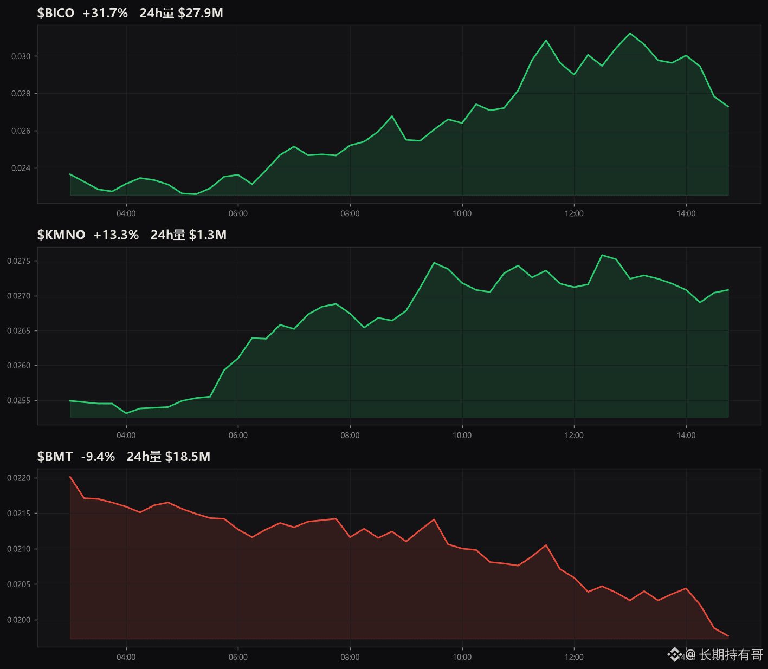Click the 12:00 tick under BMT chart
Viewport: 768px width, 669px height.
[574, 657]
